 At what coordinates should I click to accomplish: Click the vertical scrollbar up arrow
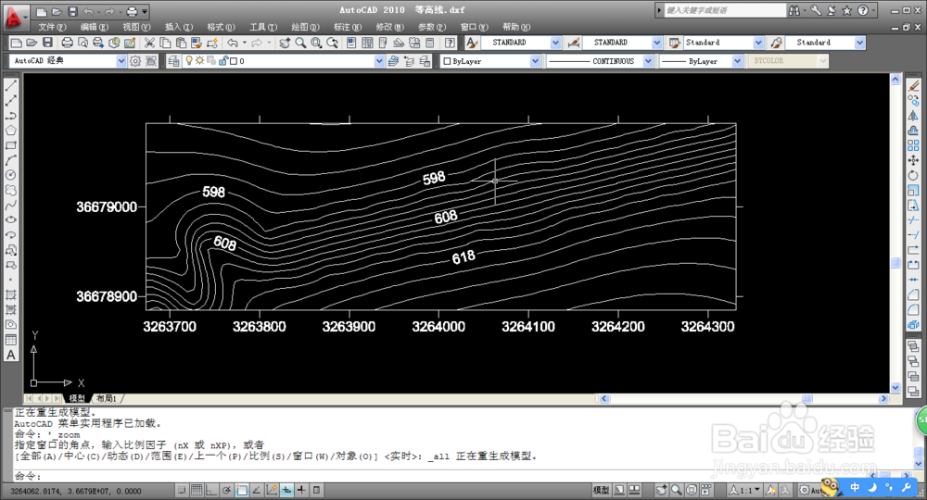pos(895,79)
